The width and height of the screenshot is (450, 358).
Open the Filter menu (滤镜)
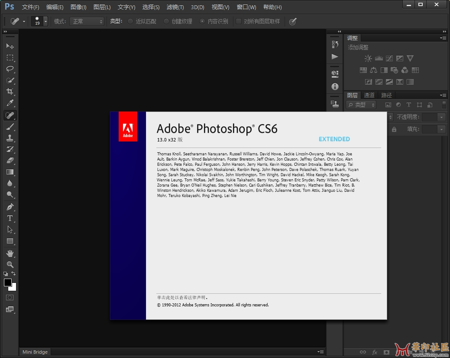tap(175, 7)
